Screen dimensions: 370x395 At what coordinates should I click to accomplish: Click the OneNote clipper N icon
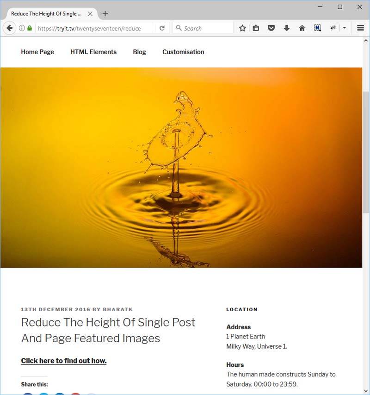pos(317,28)
